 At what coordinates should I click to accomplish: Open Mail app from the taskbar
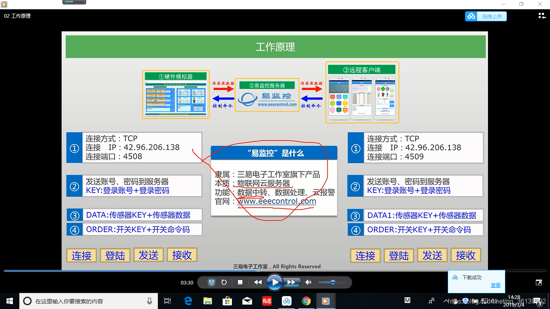click(247, 301)
